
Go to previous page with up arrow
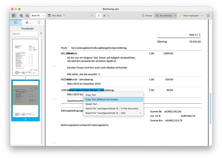[x=92, y=16]
